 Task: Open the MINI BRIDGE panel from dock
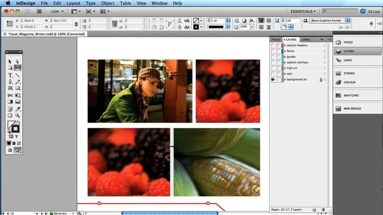pyautogui.click(x=357, y=109)
